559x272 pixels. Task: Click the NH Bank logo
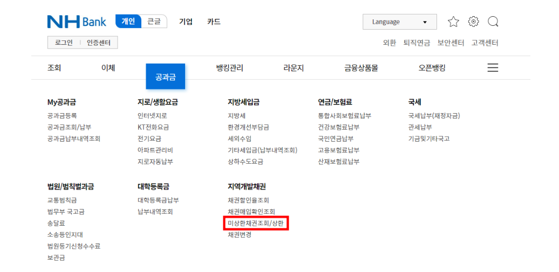pos(77,22)
